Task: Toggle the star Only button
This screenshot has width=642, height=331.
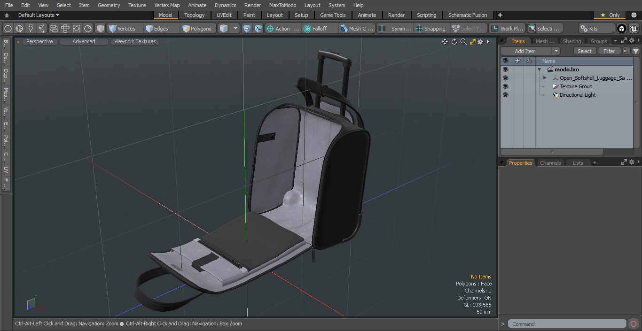Action: coord(610,15)
